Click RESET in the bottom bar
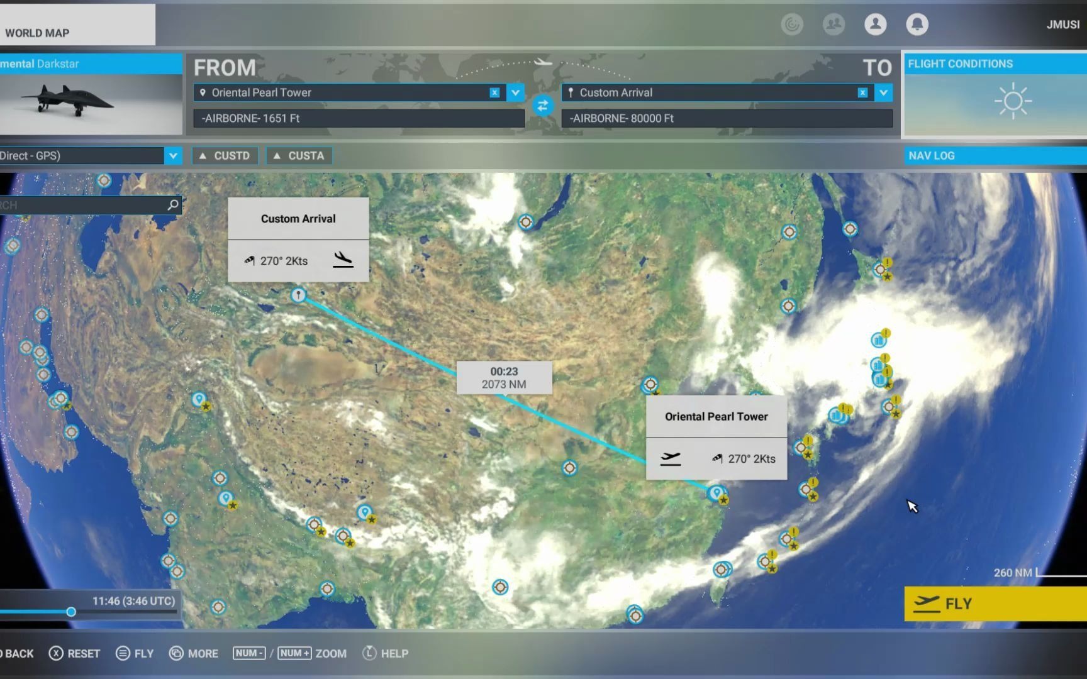 (x=75, y=653)
